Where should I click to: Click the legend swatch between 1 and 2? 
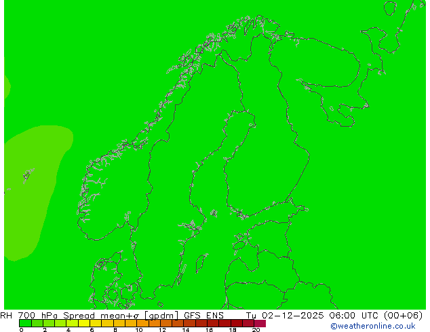pos(37,323)
